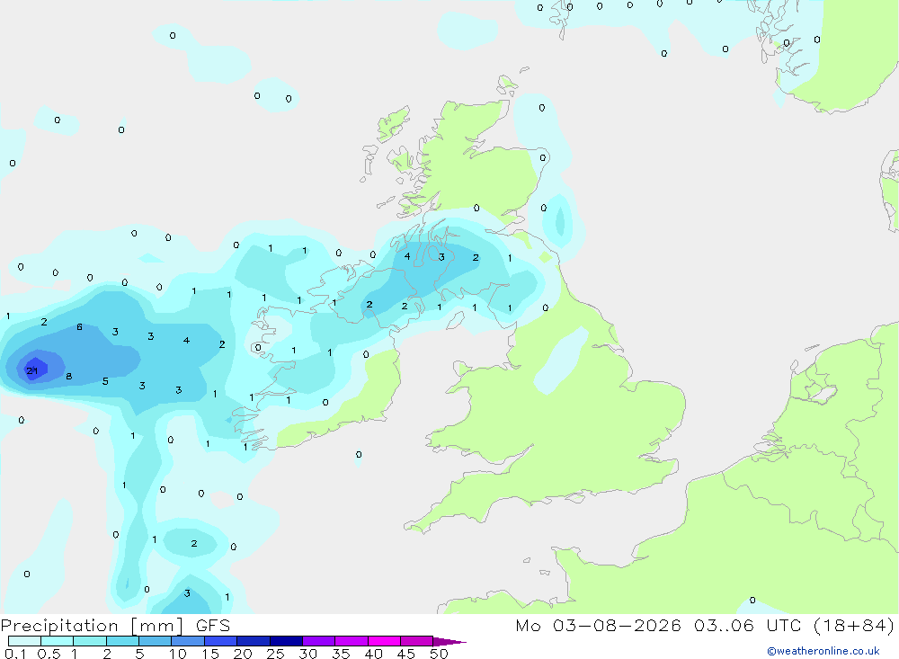Click the '0.1' legend scale label
Screen dimensions: 899x659
[x=15, y=654]
